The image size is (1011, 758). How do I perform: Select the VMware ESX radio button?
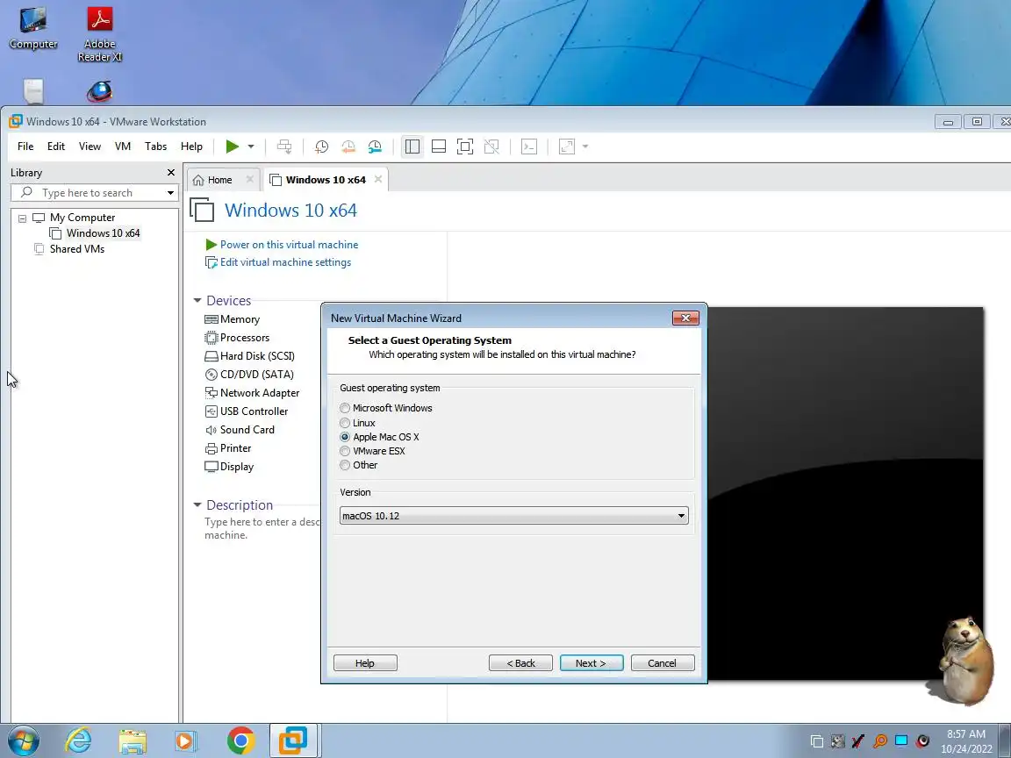(345, 451)
